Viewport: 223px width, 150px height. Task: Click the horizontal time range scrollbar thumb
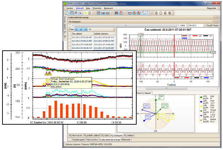126,25
